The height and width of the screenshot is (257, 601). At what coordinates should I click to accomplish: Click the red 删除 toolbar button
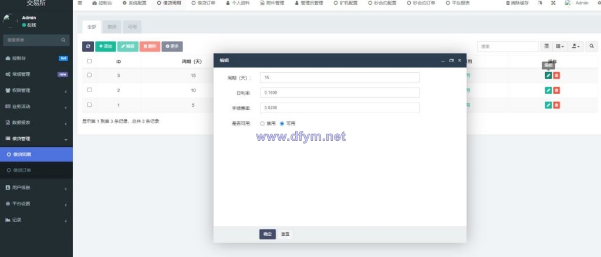[150, 46]
